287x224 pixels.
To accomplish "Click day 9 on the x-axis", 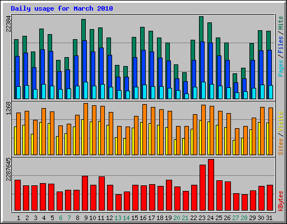I will click(x=86, y=218).
